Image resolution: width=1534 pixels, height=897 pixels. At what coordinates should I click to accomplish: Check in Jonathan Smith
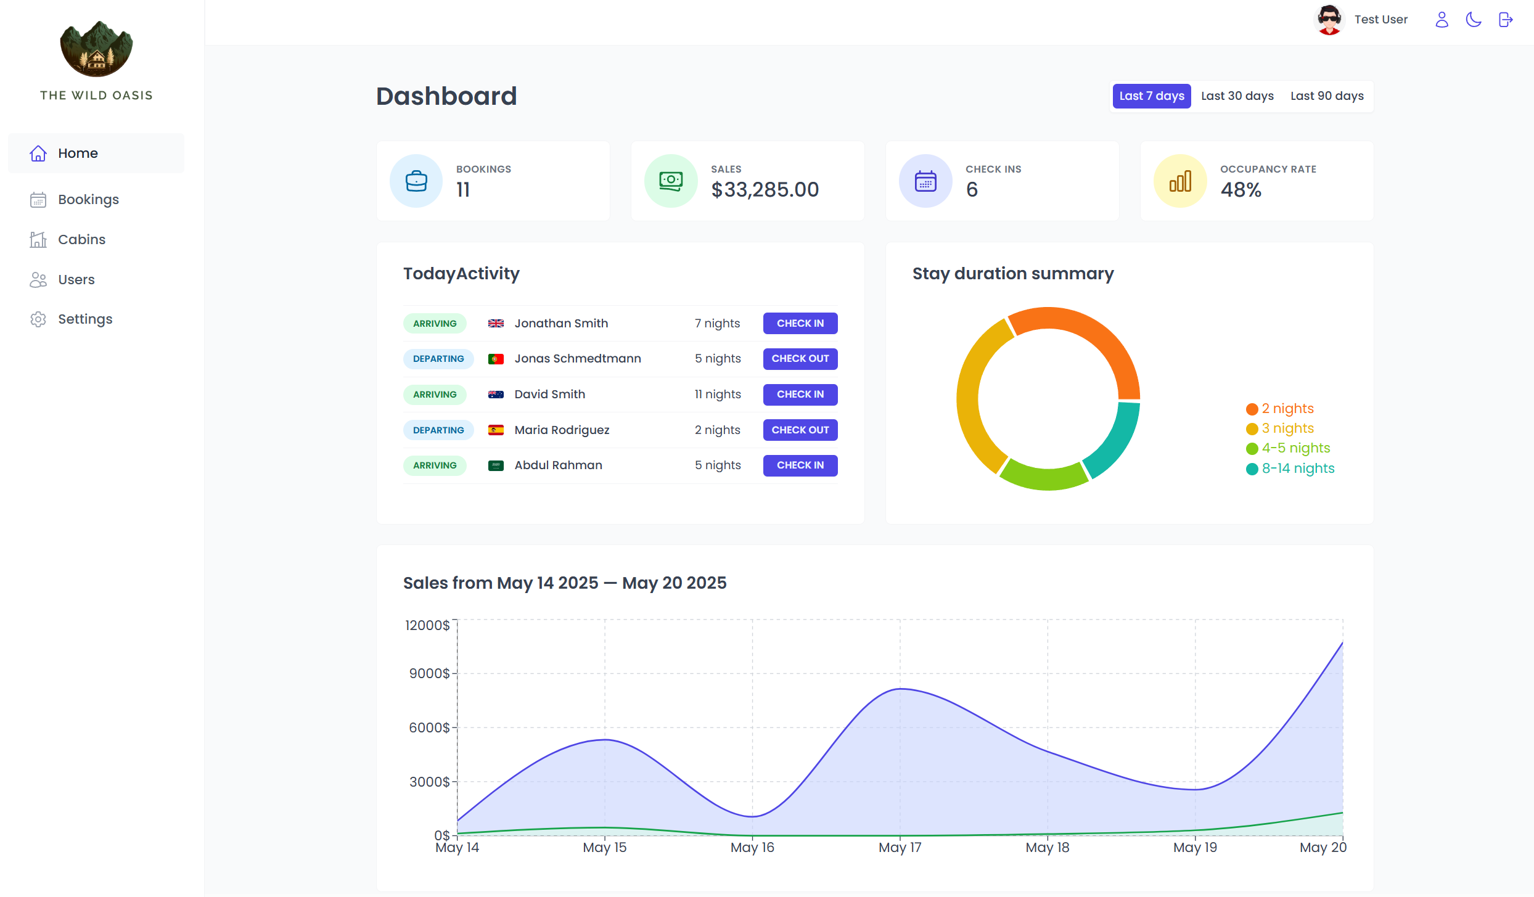800,324
